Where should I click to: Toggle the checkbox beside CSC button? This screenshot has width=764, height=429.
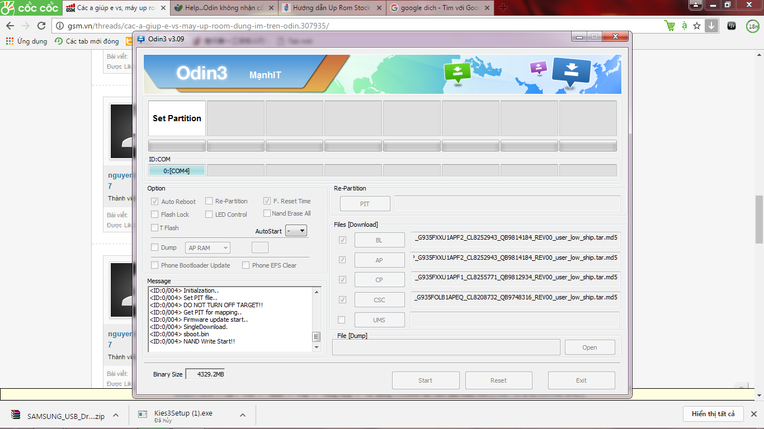(x=342, y=300)
